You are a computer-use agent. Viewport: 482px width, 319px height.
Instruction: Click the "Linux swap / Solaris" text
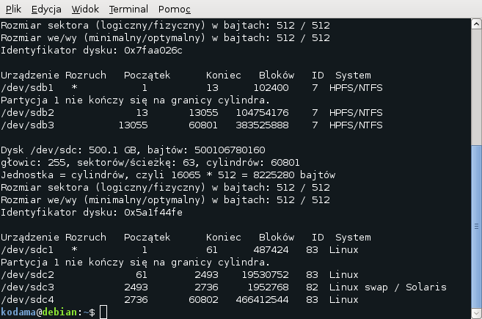(x=387, y=287)
